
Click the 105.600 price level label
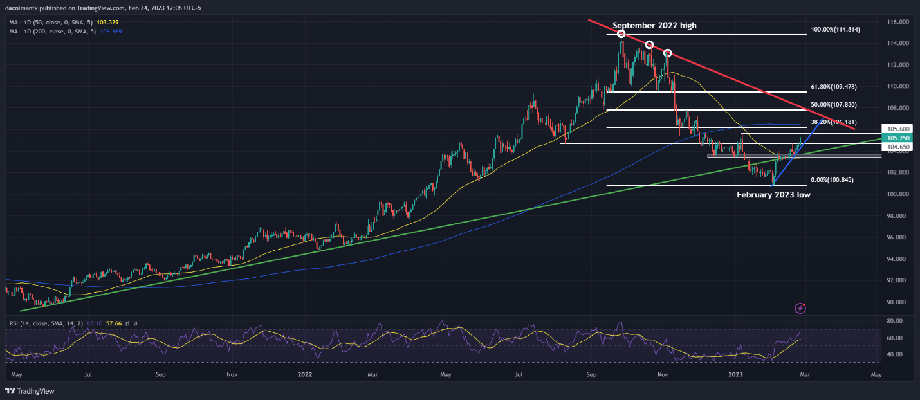click(897, 128)
